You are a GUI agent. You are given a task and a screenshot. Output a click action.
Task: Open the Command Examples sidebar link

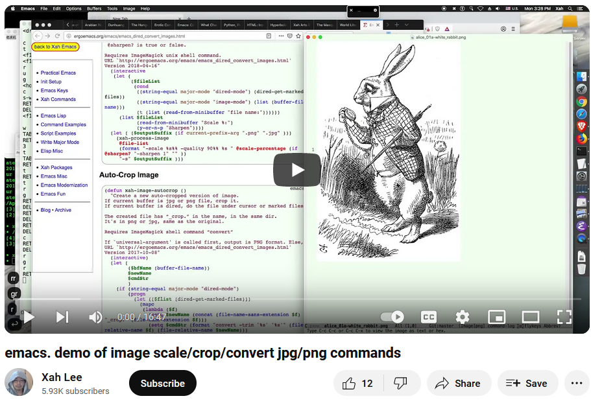pos(64,124)
